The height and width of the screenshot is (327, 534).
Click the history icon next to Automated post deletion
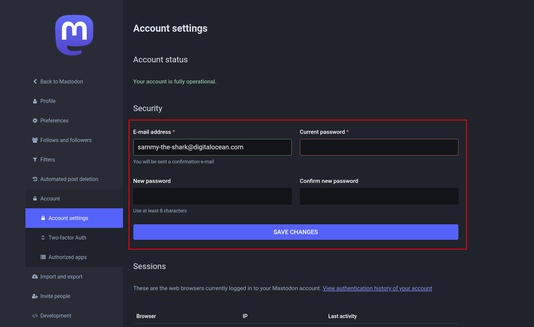(x=35, y=179)
